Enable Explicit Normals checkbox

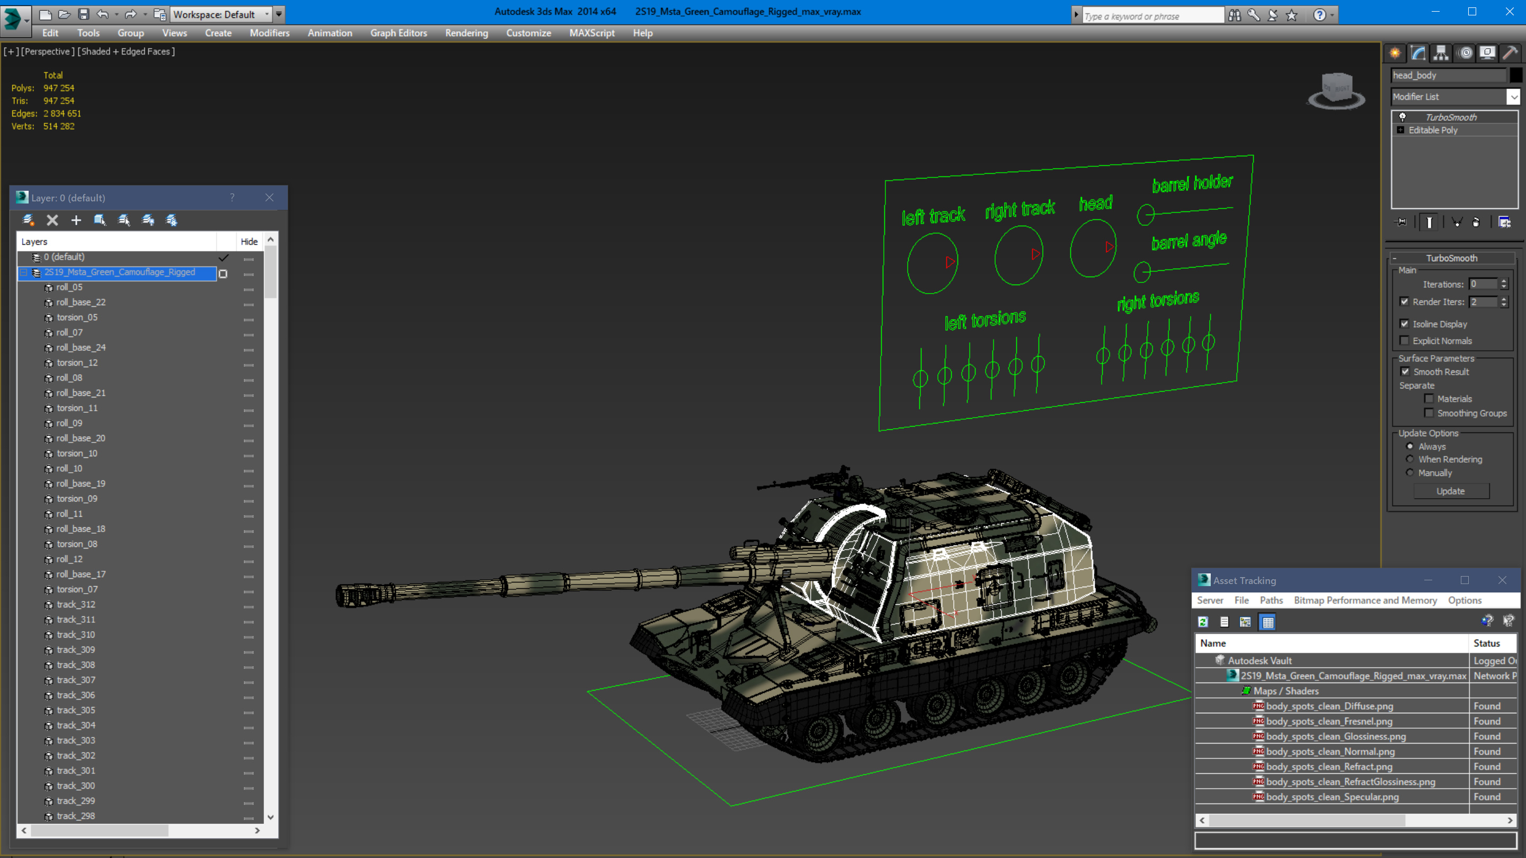click(1405, 340)
